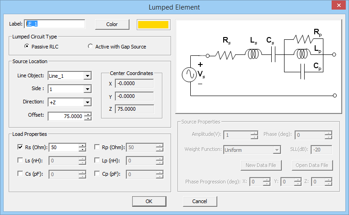Image resolution: width=349 pixels, height=215 pixels.
Task: Enable the Lp (nH) checkbox
Action: point(97,161)
